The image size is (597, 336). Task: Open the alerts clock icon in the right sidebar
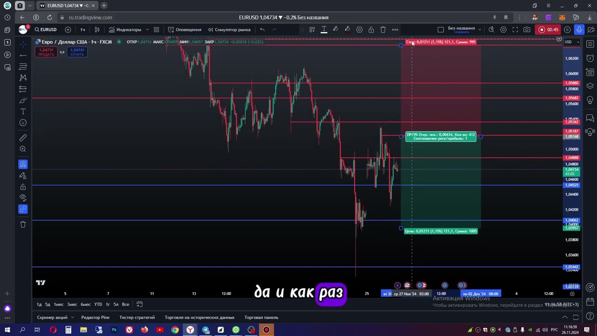(x=590, y=58)
